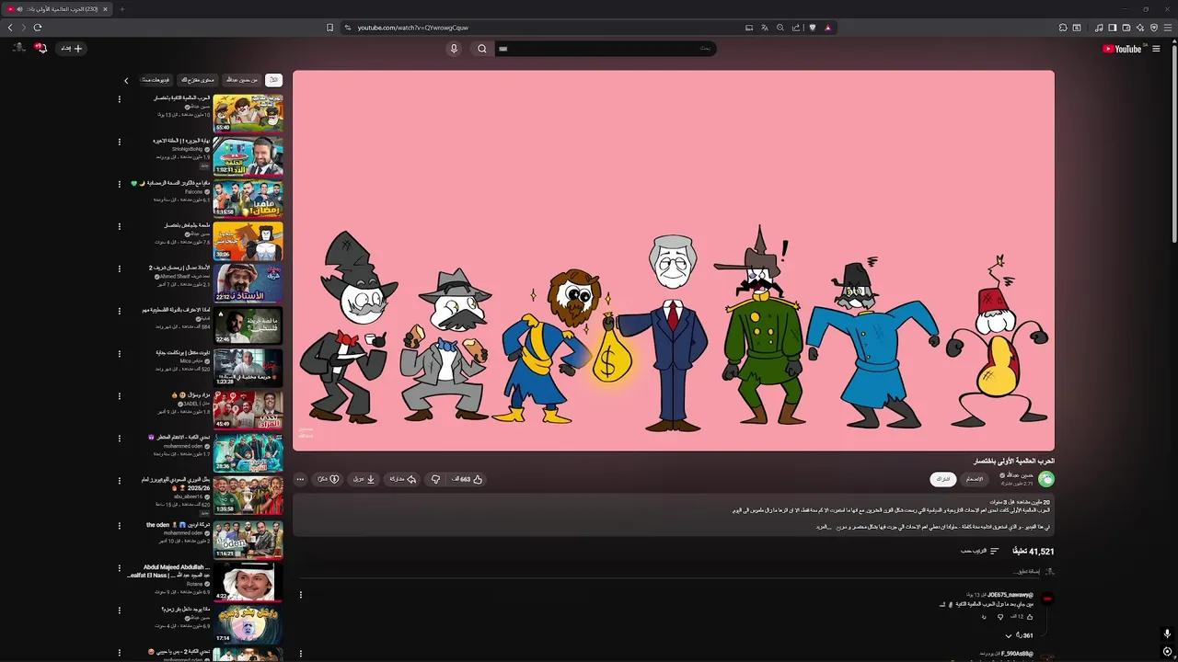Viewport: 1178px width, 662px height.
Task: Click the Thanks heart-dollar button
Action: (x=329, y=479)
